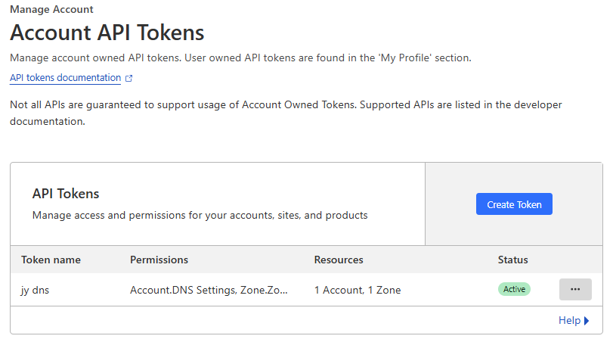Click the Resources column header
613x339 pixels.
tap(339, 260)
